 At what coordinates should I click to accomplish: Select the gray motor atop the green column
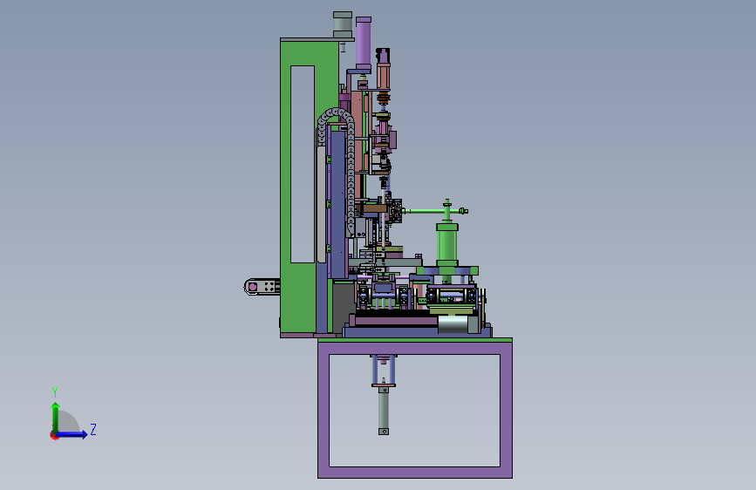pos(343,24)
